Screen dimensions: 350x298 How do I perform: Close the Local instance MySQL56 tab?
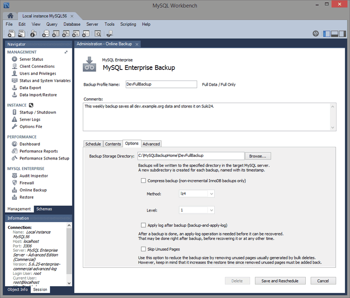coord(72,16)
